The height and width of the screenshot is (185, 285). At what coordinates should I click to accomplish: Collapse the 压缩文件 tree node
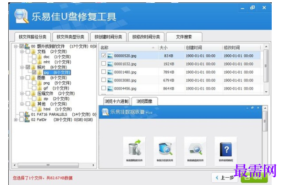coord(22,94)
